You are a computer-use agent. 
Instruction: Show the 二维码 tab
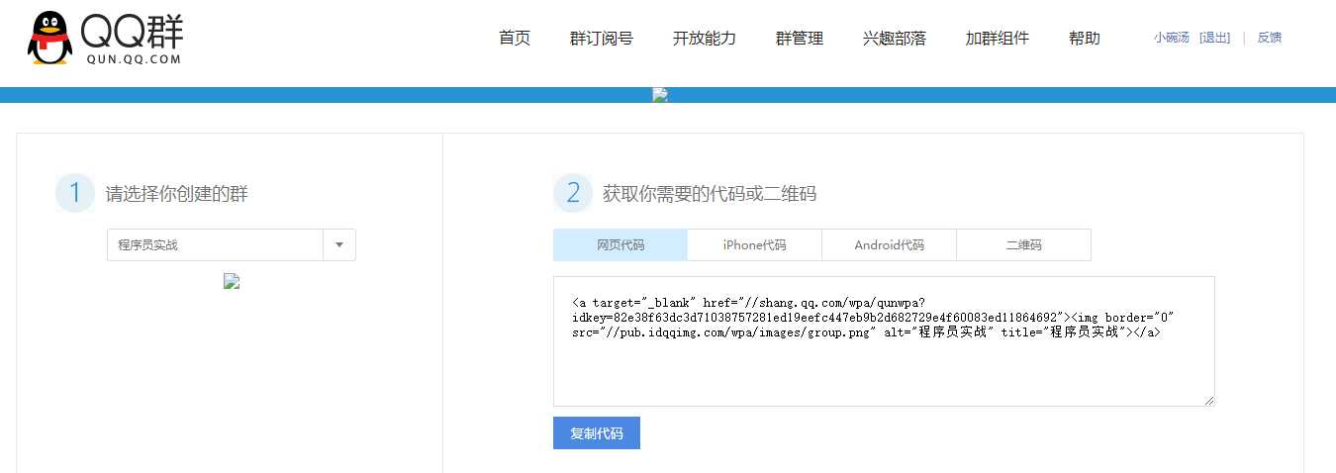pyautogui.click(x=1024, y=245)
